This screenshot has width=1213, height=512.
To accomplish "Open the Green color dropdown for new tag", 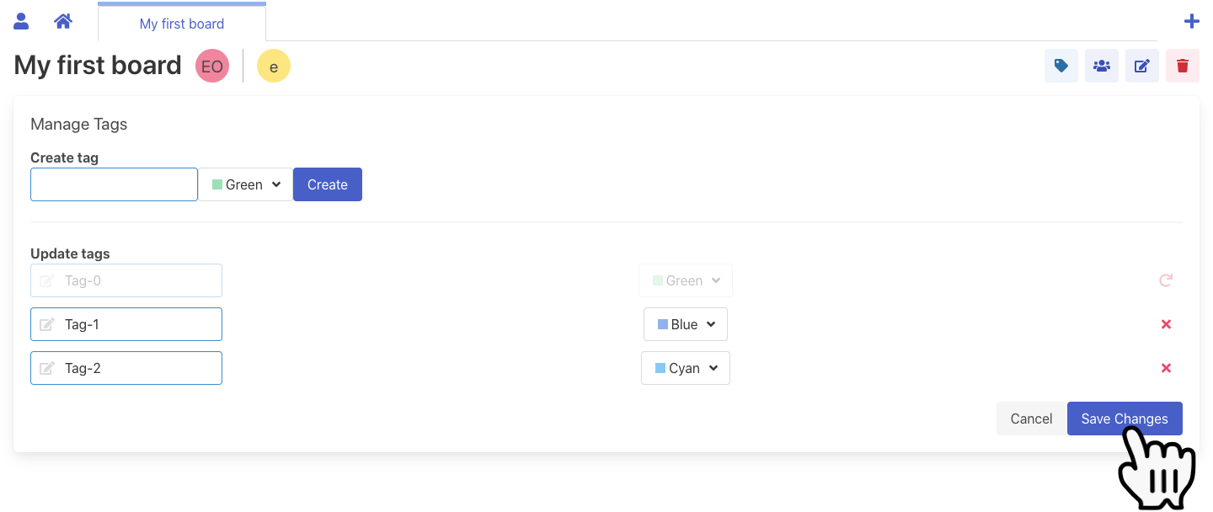I will (246, 184).
